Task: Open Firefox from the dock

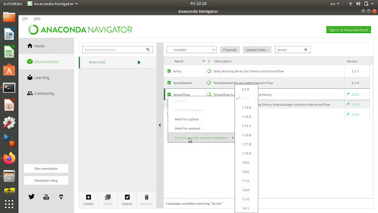Action: 9,159
